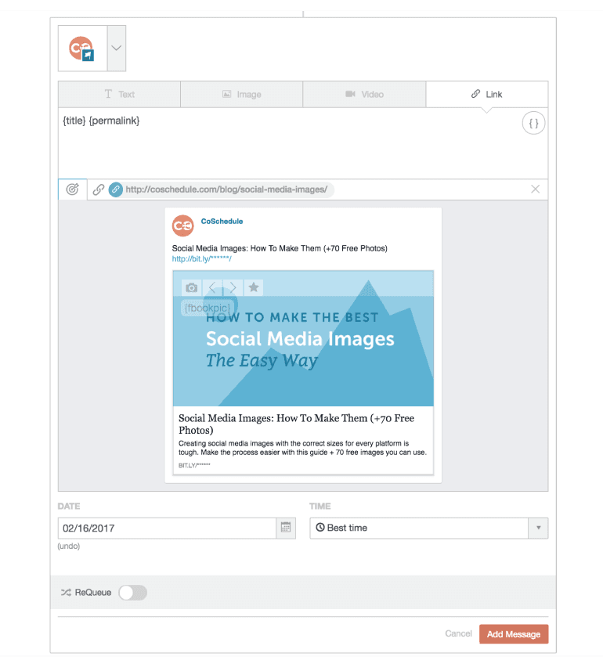Click the Add Message button
The height and width of the screenshot is (671, 603).
pyautogui.click(x=514, y=634)
